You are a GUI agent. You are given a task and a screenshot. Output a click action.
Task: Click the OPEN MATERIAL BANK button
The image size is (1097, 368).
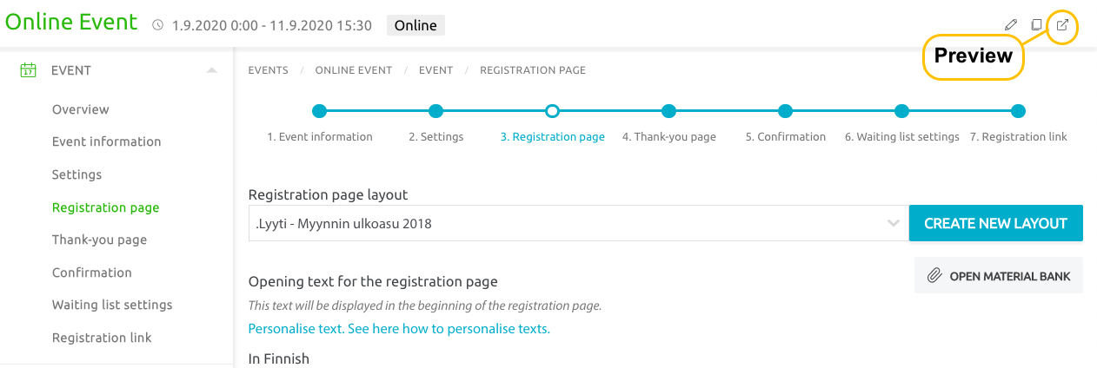coord(999,275)
